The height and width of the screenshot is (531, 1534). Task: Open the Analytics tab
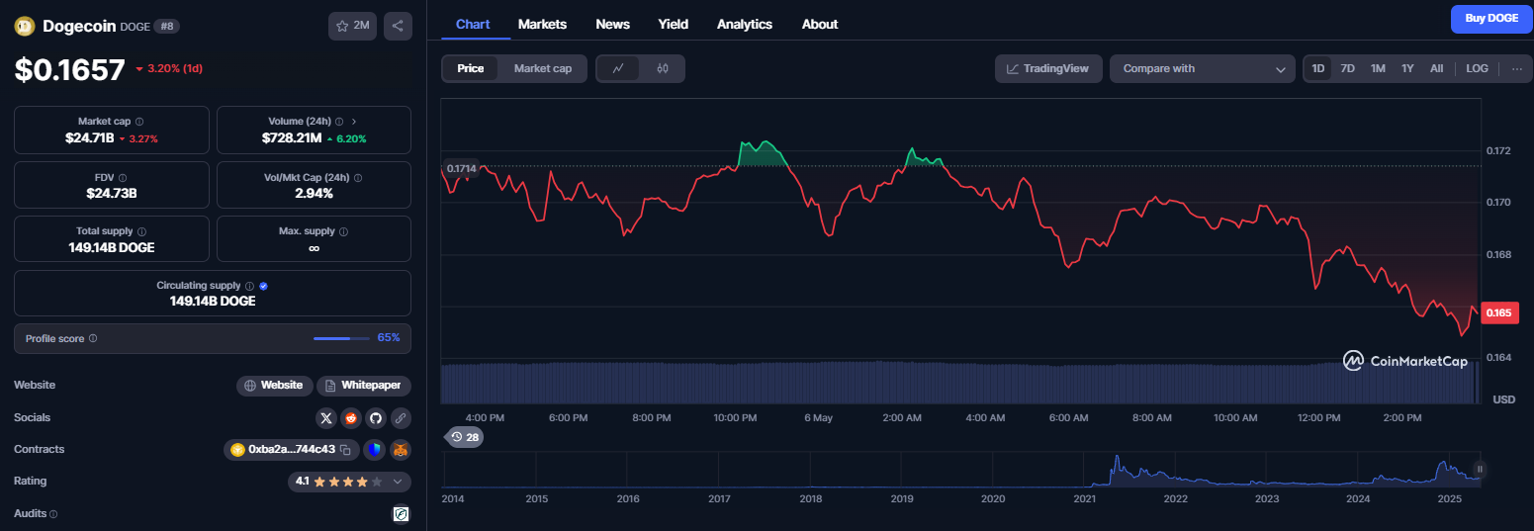tap(745, 24)
